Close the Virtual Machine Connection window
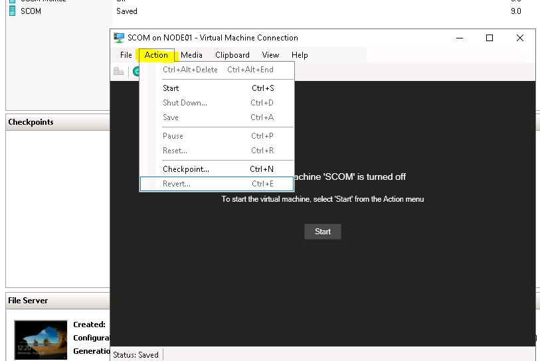Image resolution: width=540 pixels, height=361 pixels. tap(520, 38)
